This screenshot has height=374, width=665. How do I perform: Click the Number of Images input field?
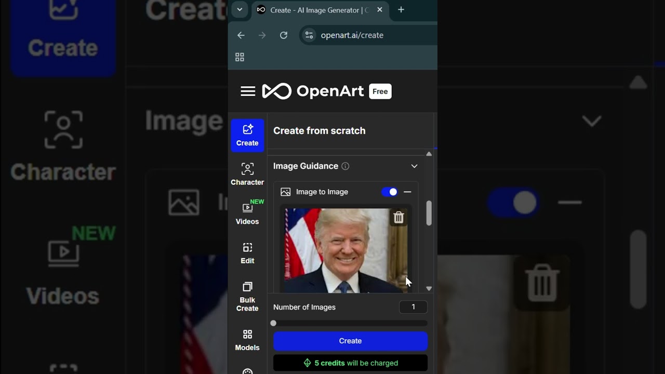(413, 307)
